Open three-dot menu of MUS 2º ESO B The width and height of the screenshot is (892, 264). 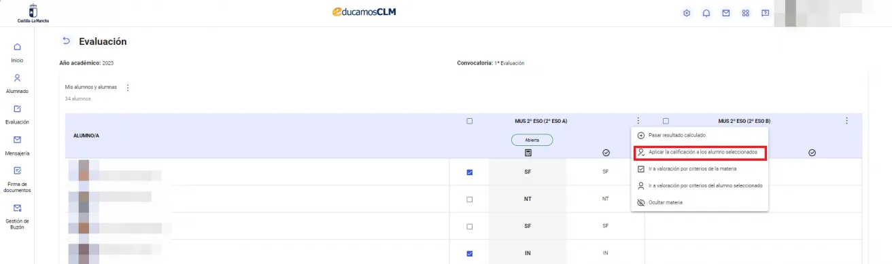846,121
